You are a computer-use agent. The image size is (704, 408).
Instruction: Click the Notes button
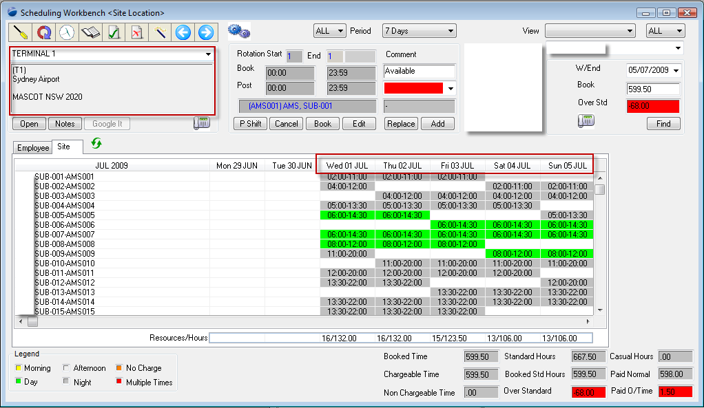coord(65,124)
